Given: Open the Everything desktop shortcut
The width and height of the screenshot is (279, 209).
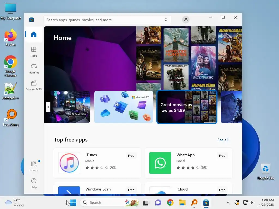Looking at the screenshot, I should (11, 118).
